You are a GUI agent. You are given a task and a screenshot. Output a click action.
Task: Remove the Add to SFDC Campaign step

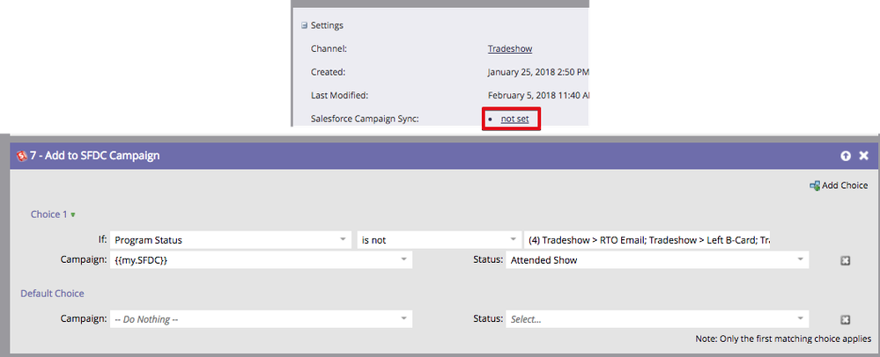[x=864, y=156]
